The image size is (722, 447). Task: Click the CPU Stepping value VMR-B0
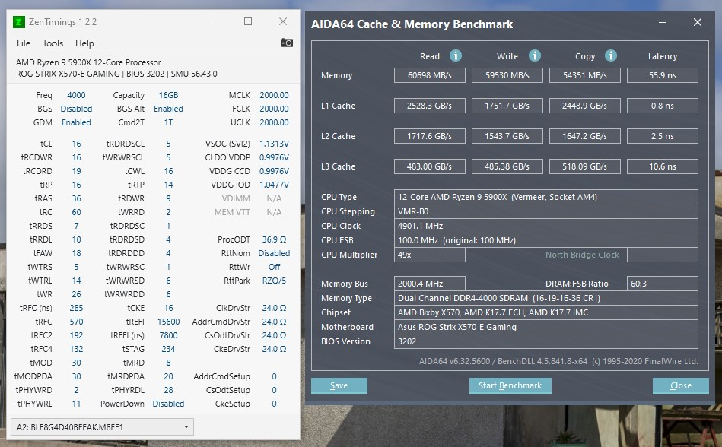[546, 211]
